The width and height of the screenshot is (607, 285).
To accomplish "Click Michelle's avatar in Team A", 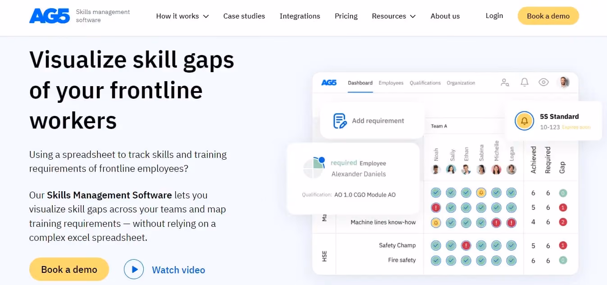I will 496,170.
